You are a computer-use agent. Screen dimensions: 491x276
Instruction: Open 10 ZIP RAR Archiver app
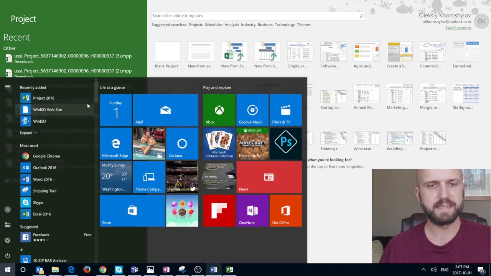click(56, 260)
